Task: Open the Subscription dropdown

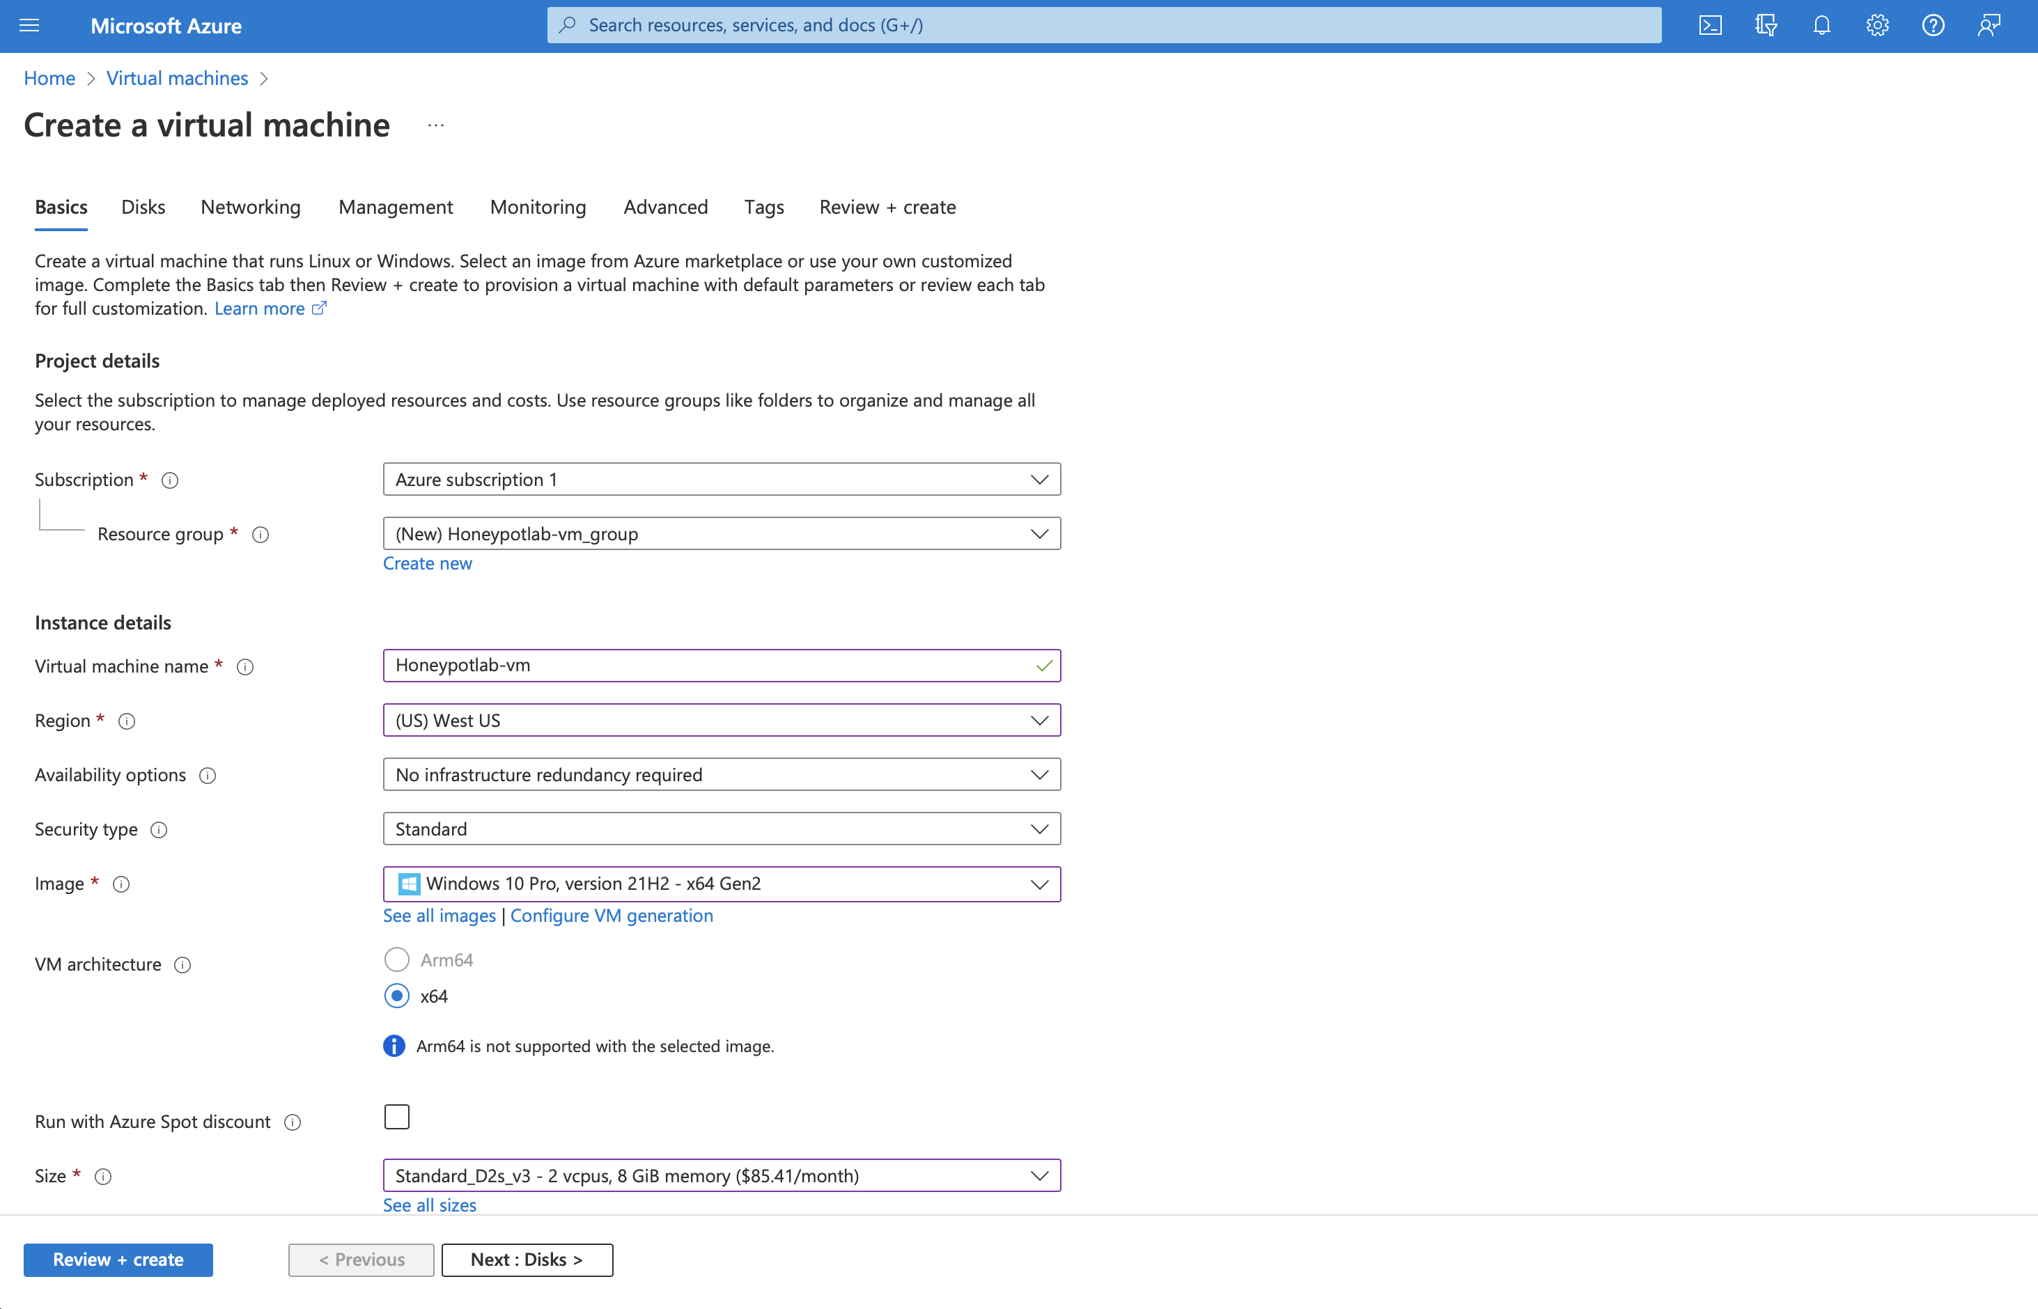Action: (x=722, y=480)
